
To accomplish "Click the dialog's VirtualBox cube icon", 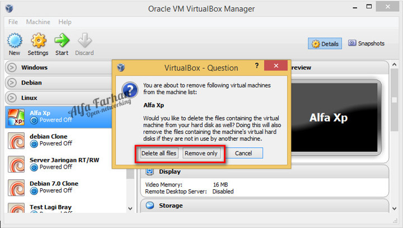I will 121,67.
